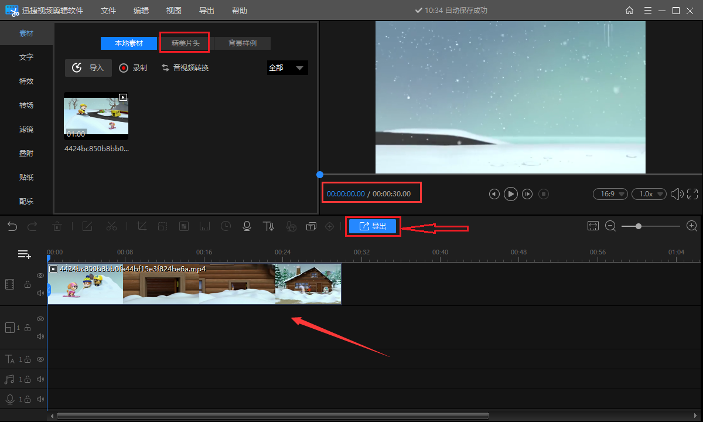Click the subtitle overlay icon in toolbar
703x422 pixels.
coord(311,226)
